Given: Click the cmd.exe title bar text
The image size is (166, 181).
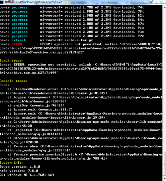Looking at the screenshot, I should tap(34, 2).
